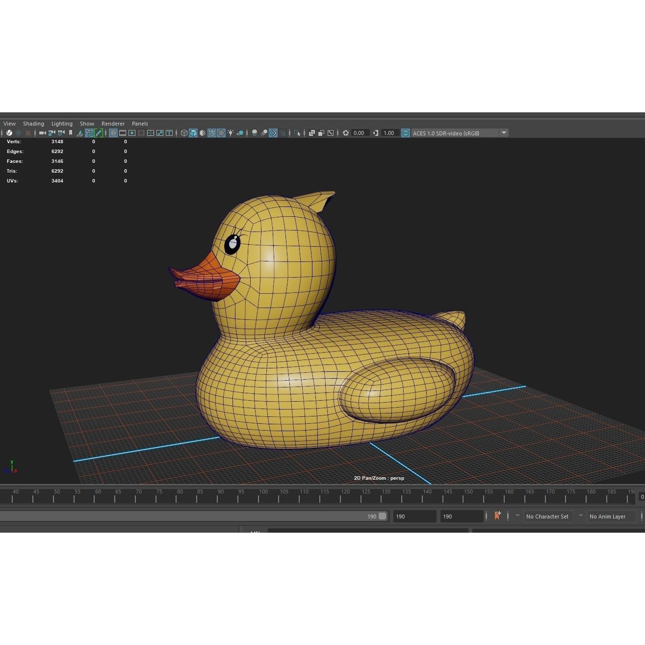Click the Bookmark view icon
This screenshot has height=645, width=645.
click(71, 133)
